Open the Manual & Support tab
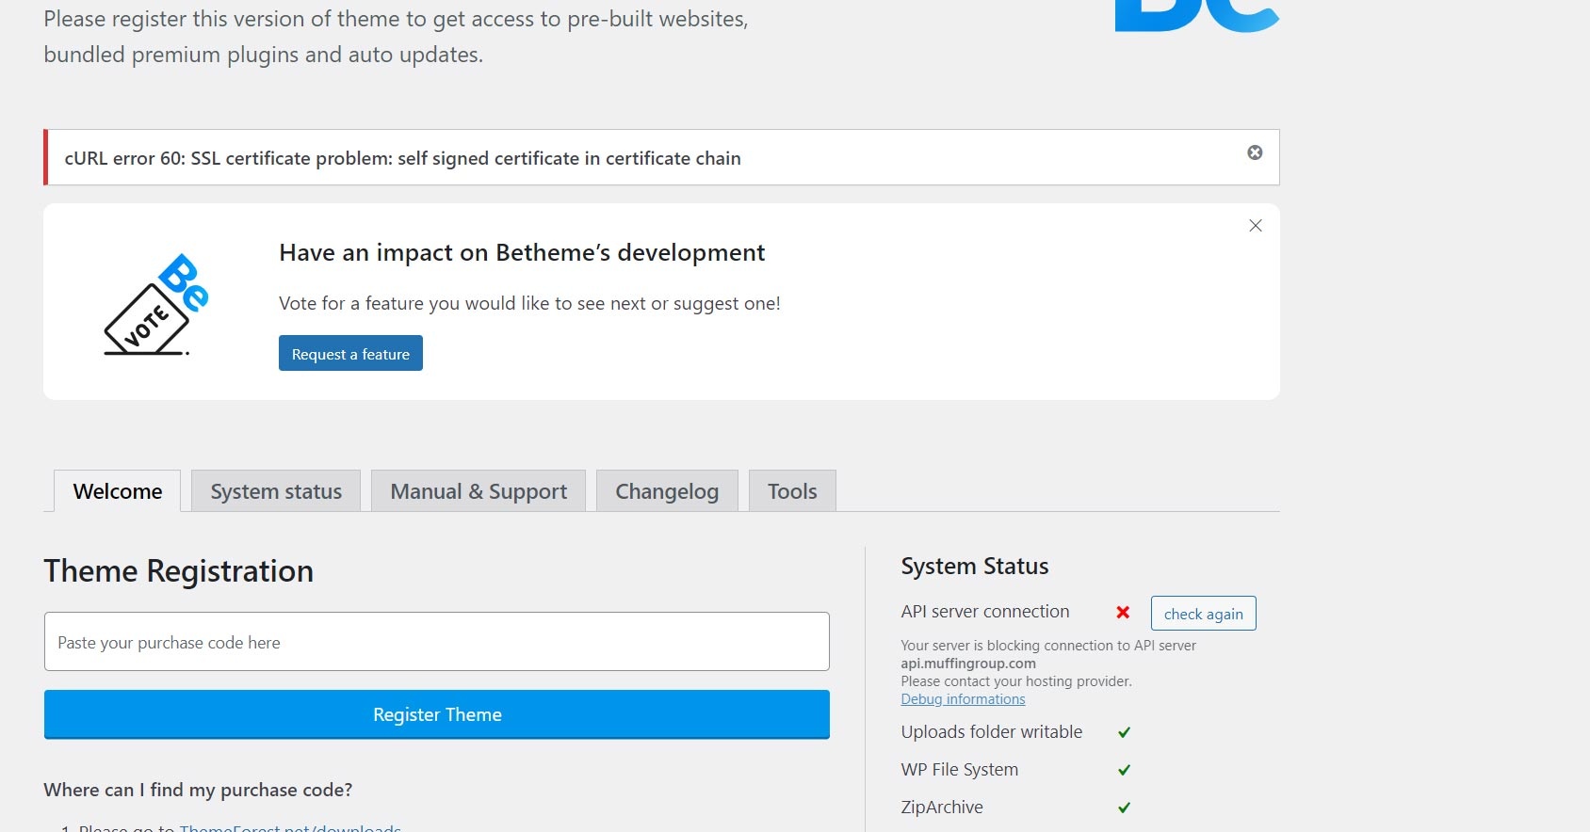1590x832 pixels. [x=479, y=491]
